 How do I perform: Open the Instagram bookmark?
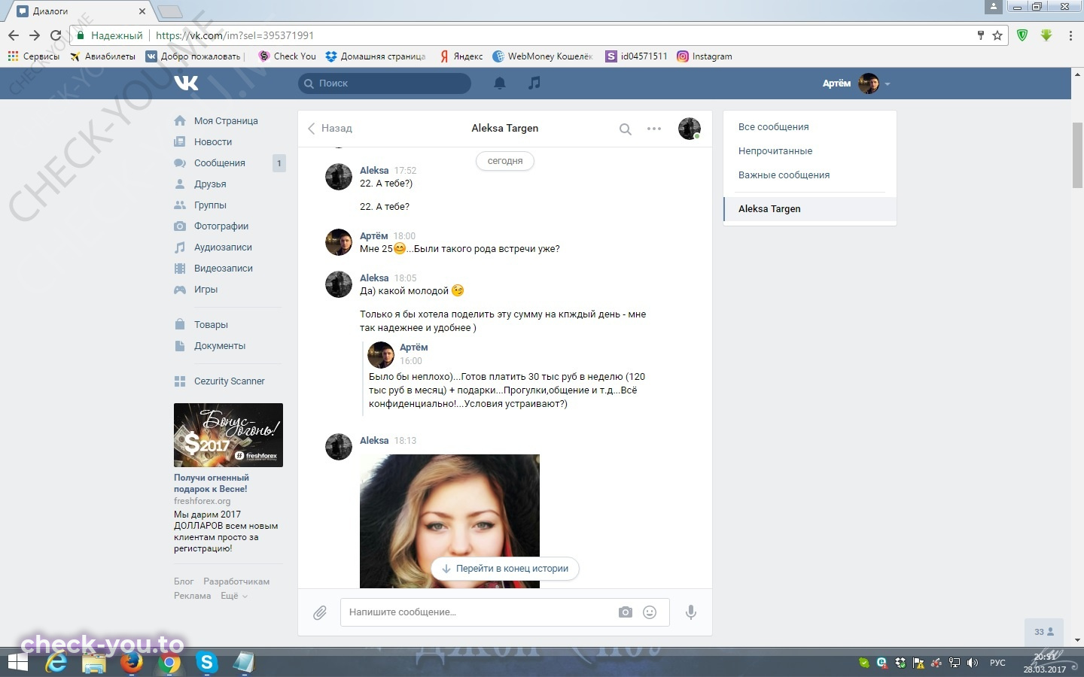[704, 56]
